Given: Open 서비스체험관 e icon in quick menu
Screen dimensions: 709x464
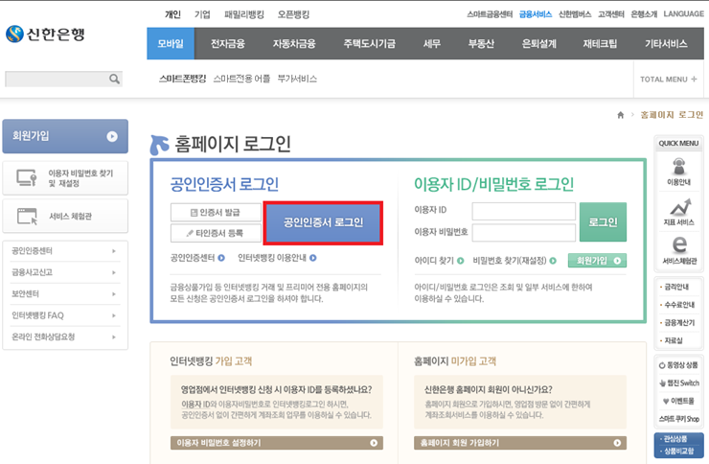Looking at the screenshot, I should click(679, 250).
